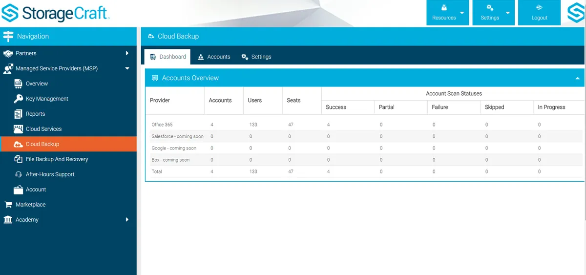Viewport: 586px width, 275px height.
Task: Switch to the Accounts tab
Action: [214, 57]
